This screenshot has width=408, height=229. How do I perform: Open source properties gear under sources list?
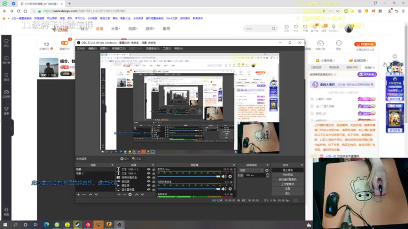(x=130, y=194)
